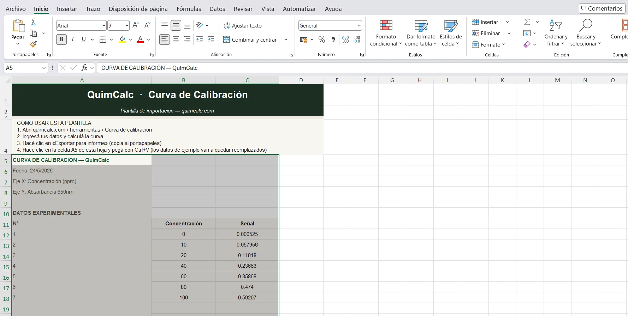
Task: Cut selection with the scissors icon
Action: (x=33, y=22)
